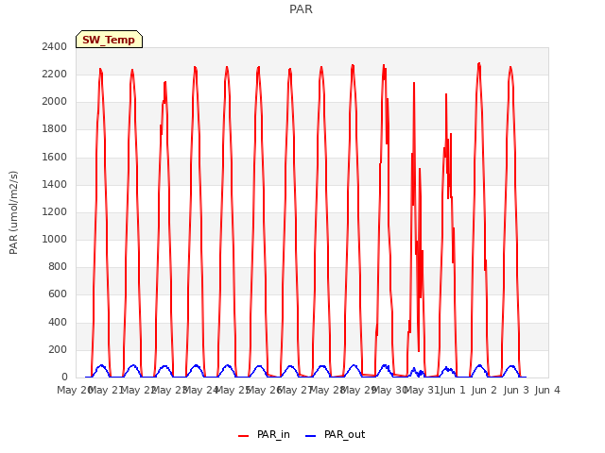This screenshot has height=453, width=605.
Task: Click the 1600 y-axis tick label
Action: [x=55, y=157]
